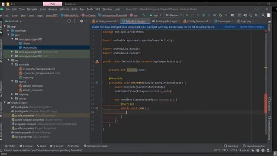
Task: Select logo.png in the drawable folder
Action: 26,78
